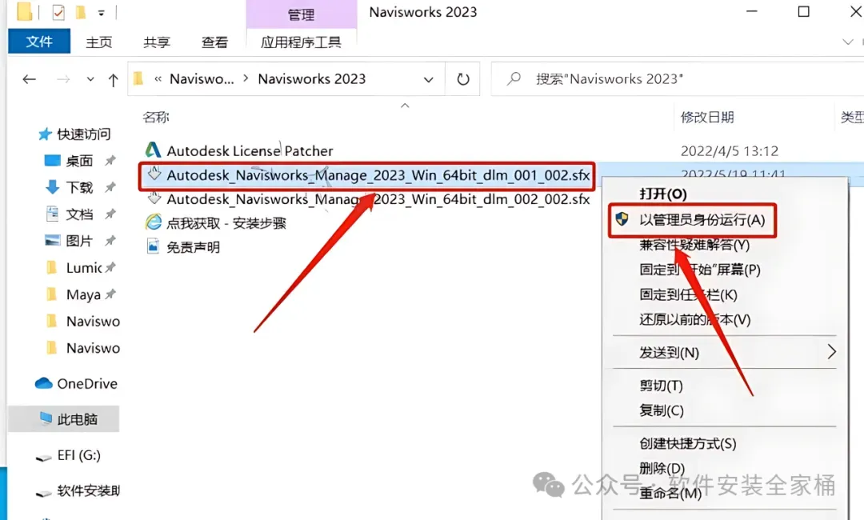Choose 还原以前的版本(V) in context menu
The image size is (864, 520).
click(x=695, y=319)
